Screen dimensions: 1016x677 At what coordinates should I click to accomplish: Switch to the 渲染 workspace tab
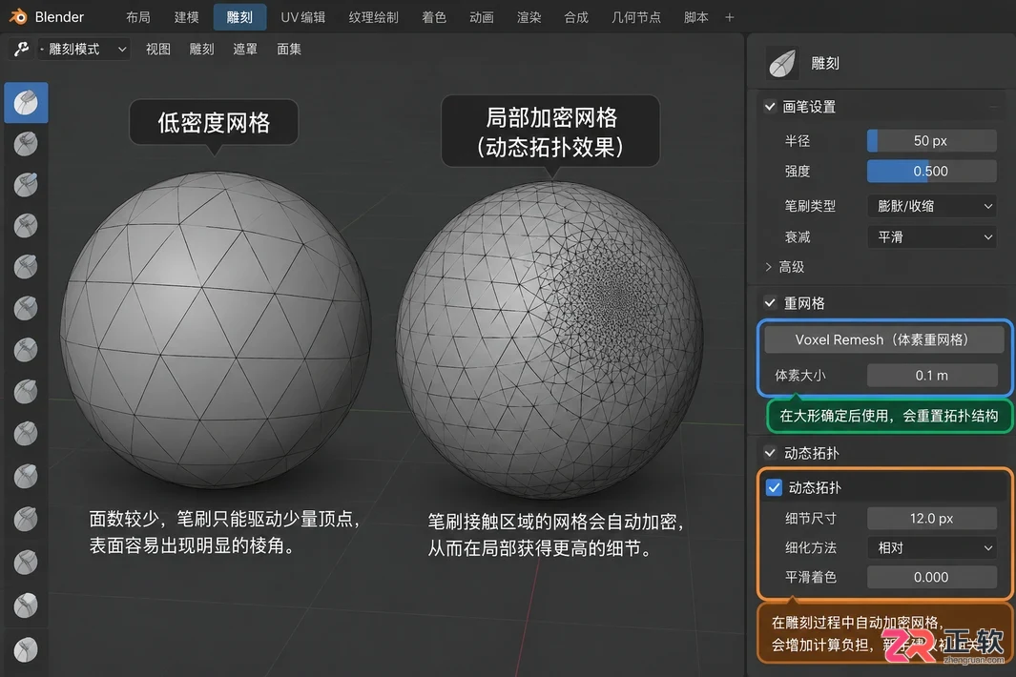tap(529, 17)
